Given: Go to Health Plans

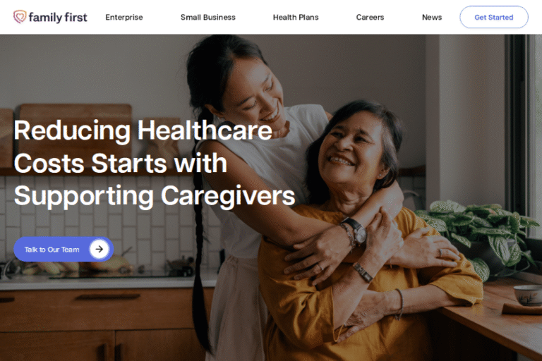Looking at the screenshot, I should (296, 17).
